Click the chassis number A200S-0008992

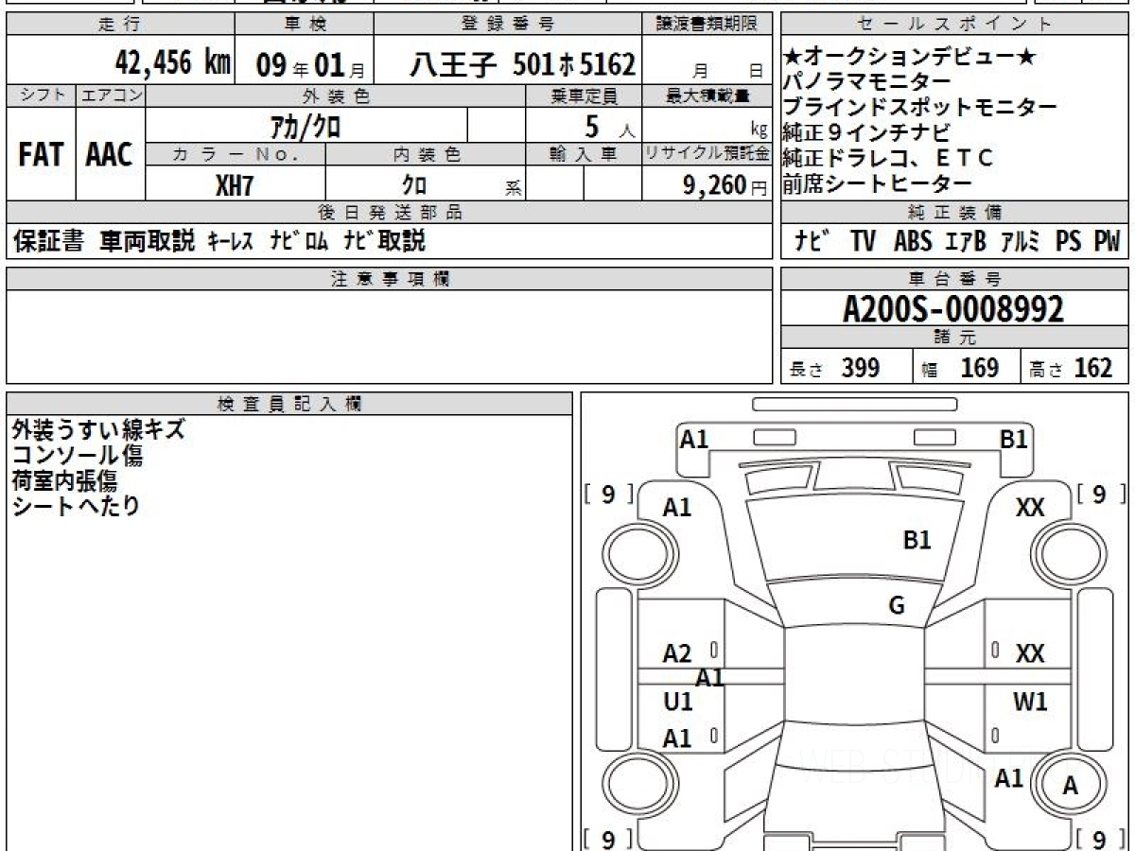point(953,309)
